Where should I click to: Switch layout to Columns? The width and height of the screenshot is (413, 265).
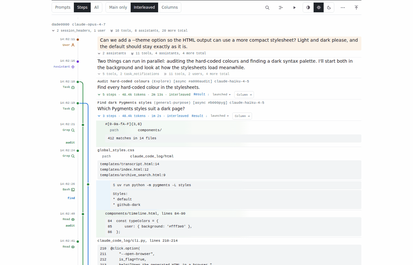170,7
